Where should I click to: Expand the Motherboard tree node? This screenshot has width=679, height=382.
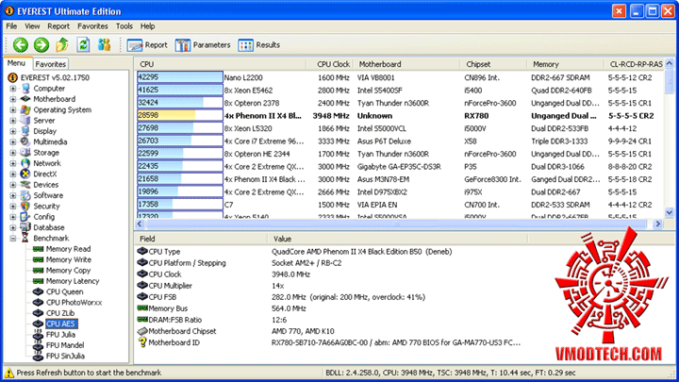pyautogui.click(x=13, y=99)
